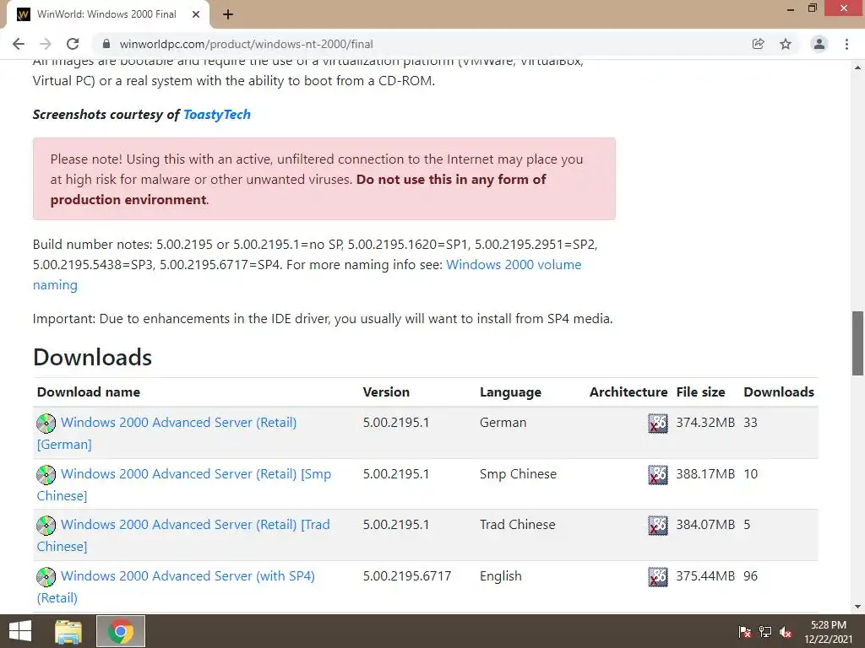The height and width of the screenshot is (648, 865).
Task: Share this page via the share icon
Action: [758, 44]
